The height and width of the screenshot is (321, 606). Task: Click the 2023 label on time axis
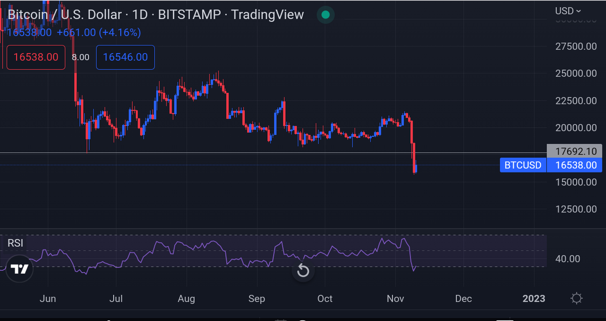click(534, 299)
